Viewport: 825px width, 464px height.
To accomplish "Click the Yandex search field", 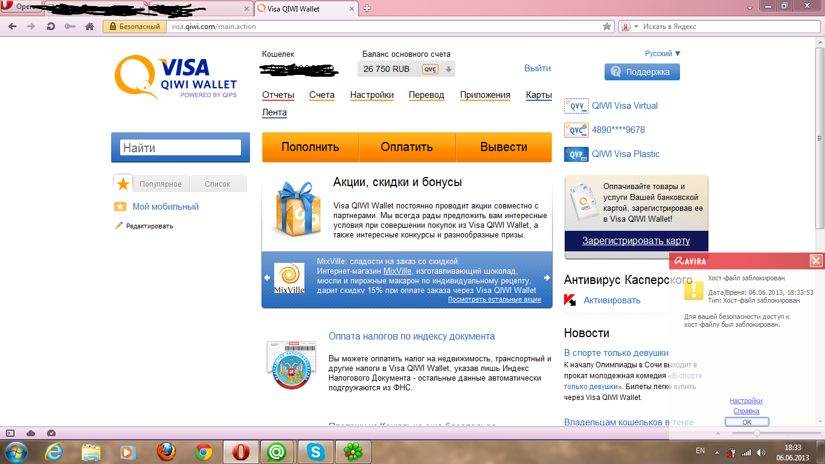I will pos(727,27).
